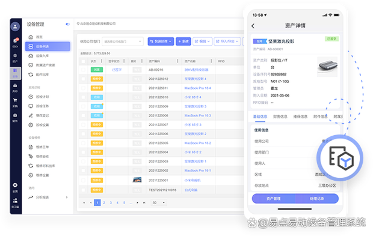Open the MacBook Pro 16 4 asset link
The image size is (373, 236).
198,88
